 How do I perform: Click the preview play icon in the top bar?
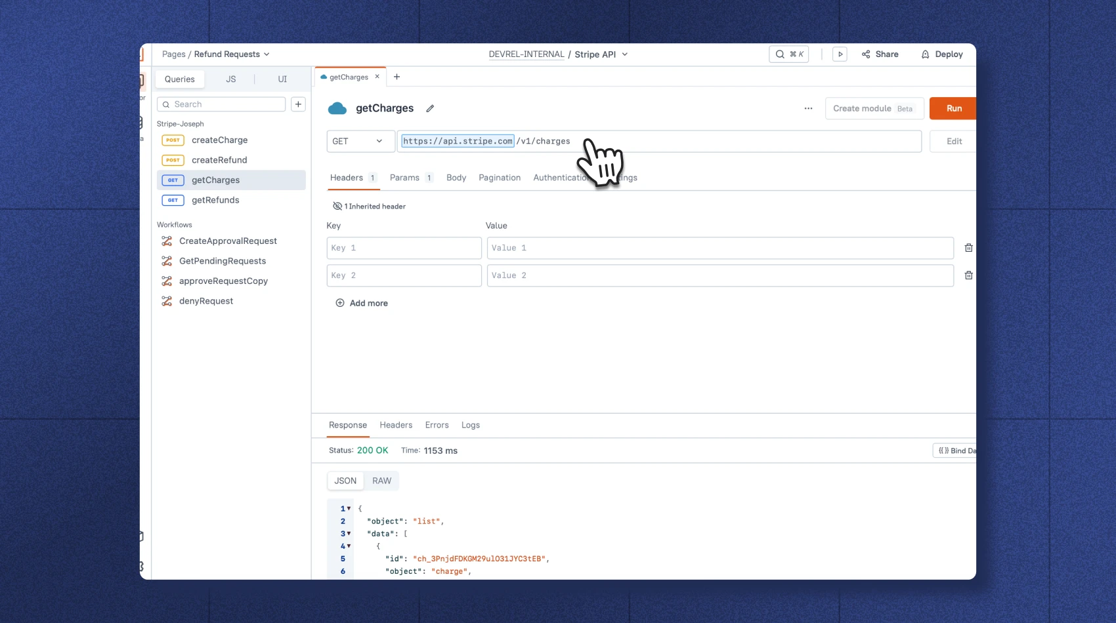coord(840,54)
